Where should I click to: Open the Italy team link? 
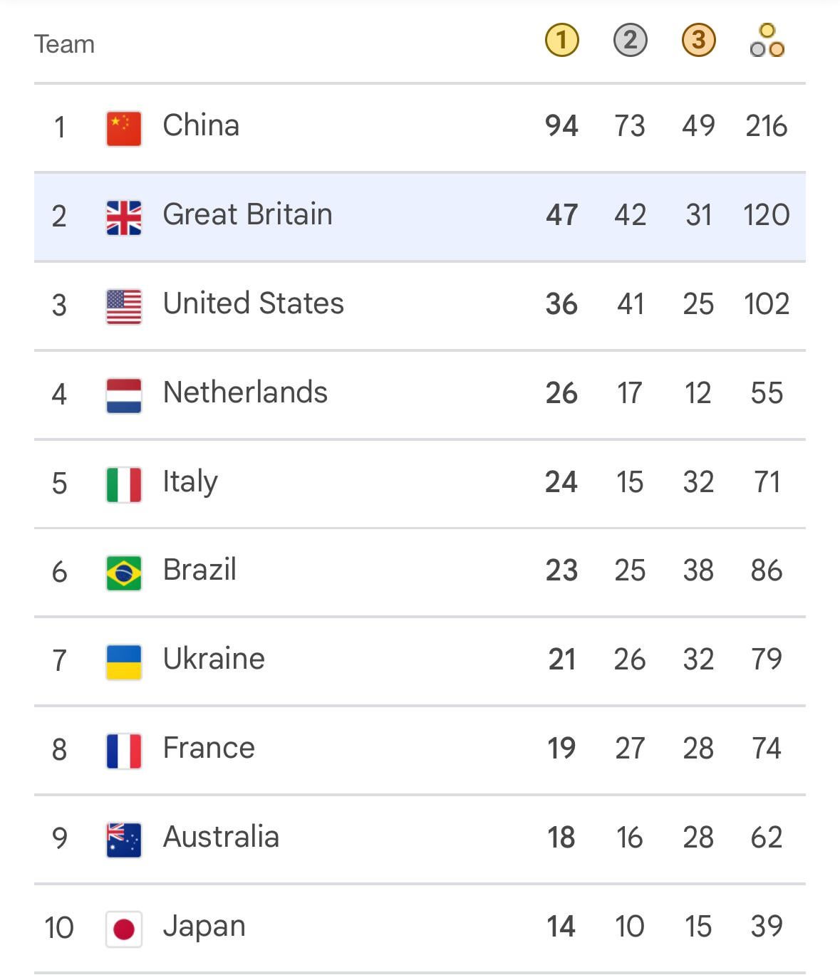click(x=190, y=482)
